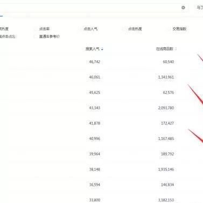Tick the 点击率 checkbox
203x203 pixels.
(x=35, y=29)
